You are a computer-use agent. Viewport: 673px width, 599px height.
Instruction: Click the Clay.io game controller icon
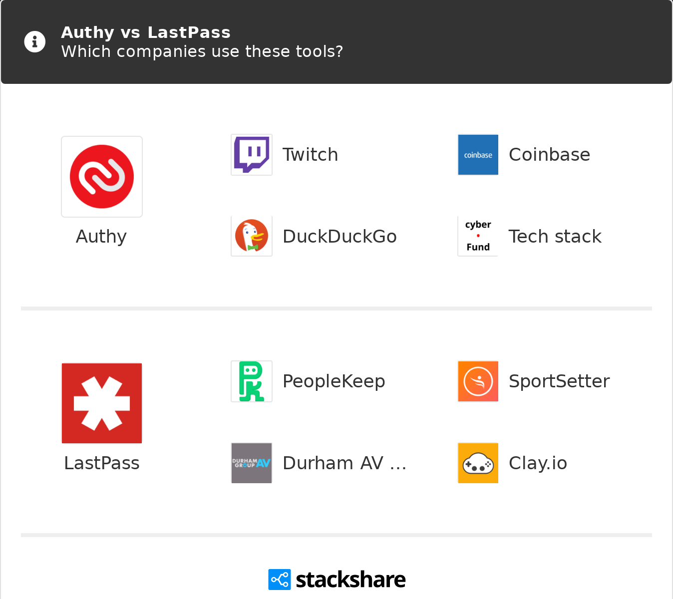(x=478, y=463)
